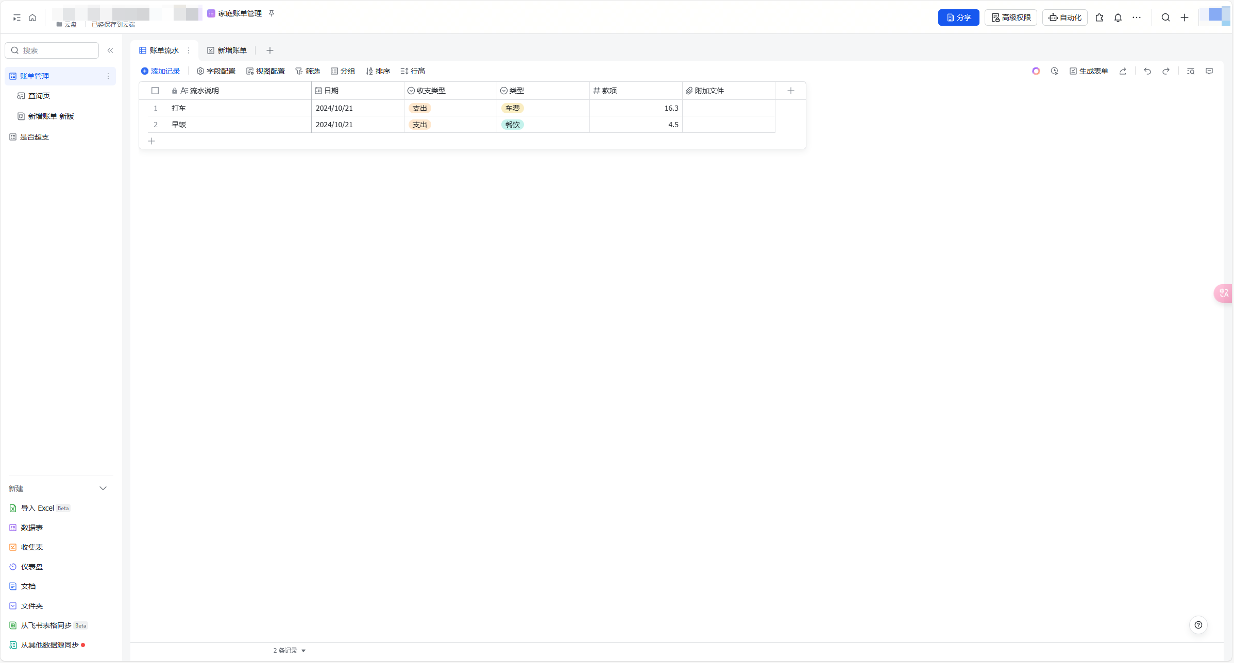
Task: Collapse the 新建 section chevron
Action: (103, 488)
